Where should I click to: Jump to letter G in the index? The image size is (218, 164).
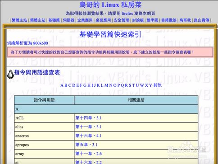[85, 85]
